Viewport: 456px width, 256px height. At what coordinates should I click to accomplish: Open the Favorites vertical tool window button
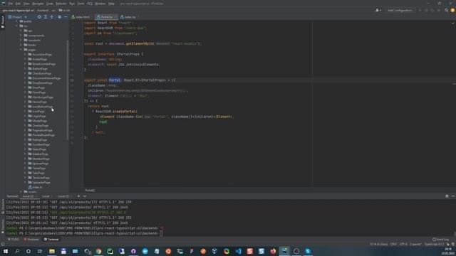click(3, 226)
